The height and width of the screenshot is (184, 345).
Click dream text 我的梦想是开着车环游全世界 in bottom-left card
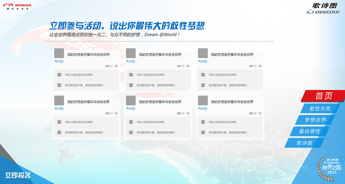pyautogui.click(x=88, y=102)
